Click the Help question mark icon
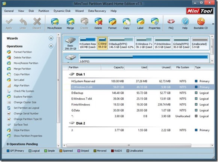This screenshot has width=218, height=162. [185, 22]
